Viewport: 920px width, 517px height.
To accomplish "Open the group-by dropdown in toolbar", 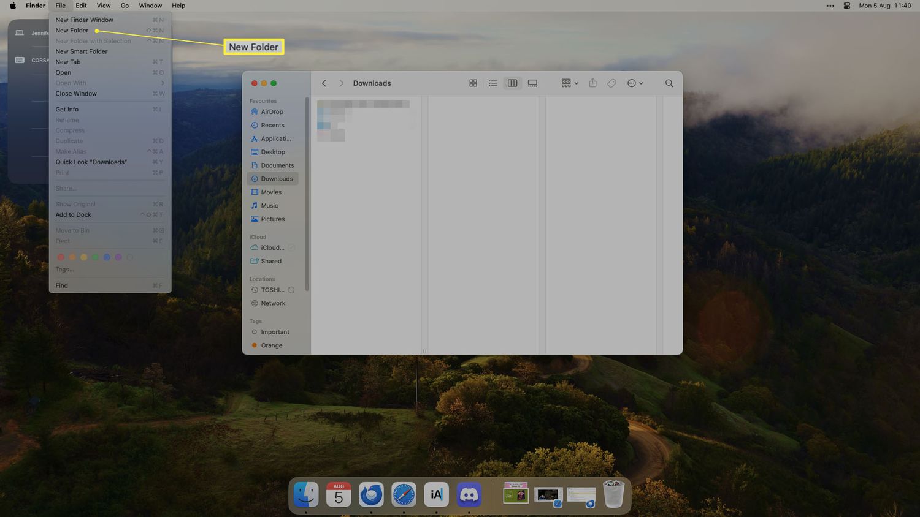I will pyautogui.click(x=570, y=83).
